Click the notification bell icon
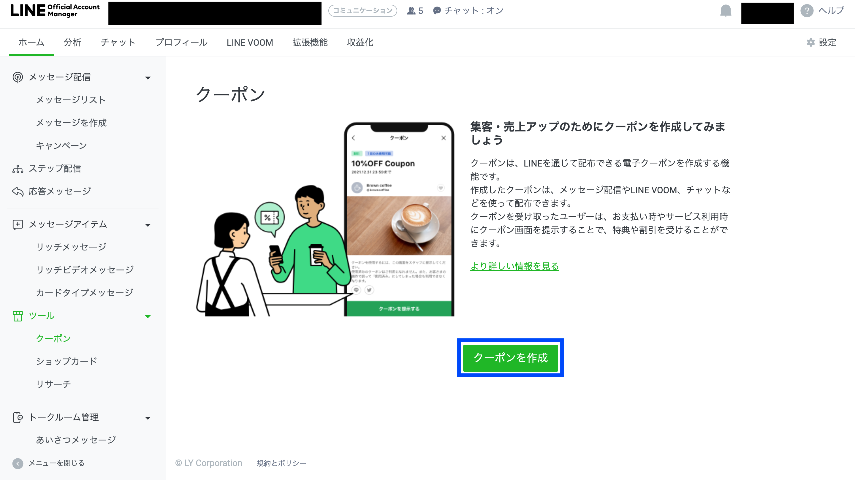 726,11
